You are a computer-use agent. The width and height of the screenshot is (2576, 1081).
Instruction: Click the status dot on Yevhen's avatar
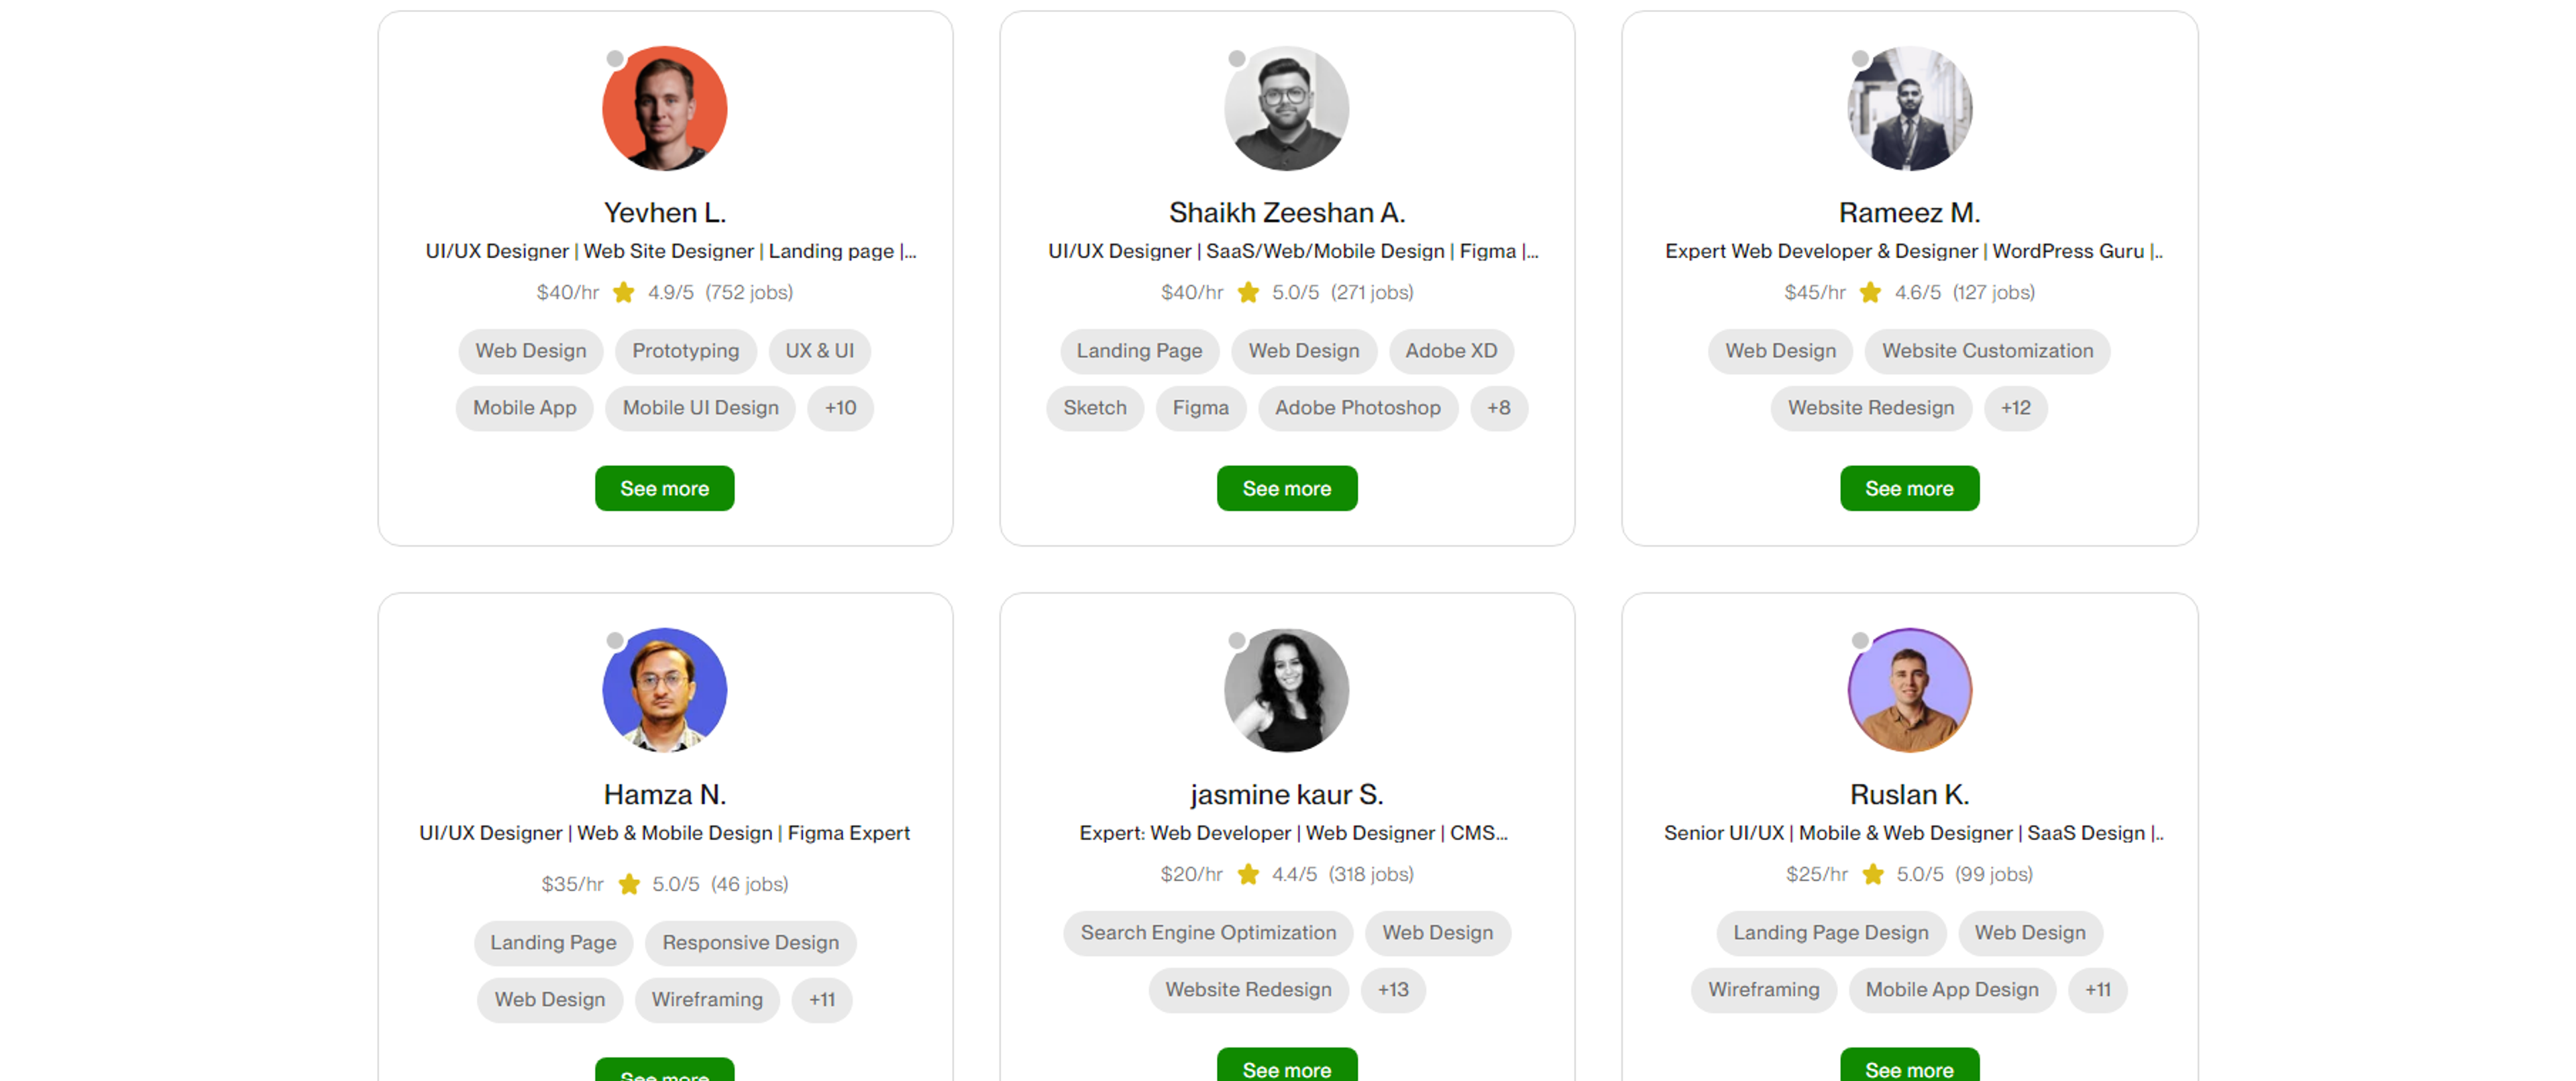pos(614,58)
